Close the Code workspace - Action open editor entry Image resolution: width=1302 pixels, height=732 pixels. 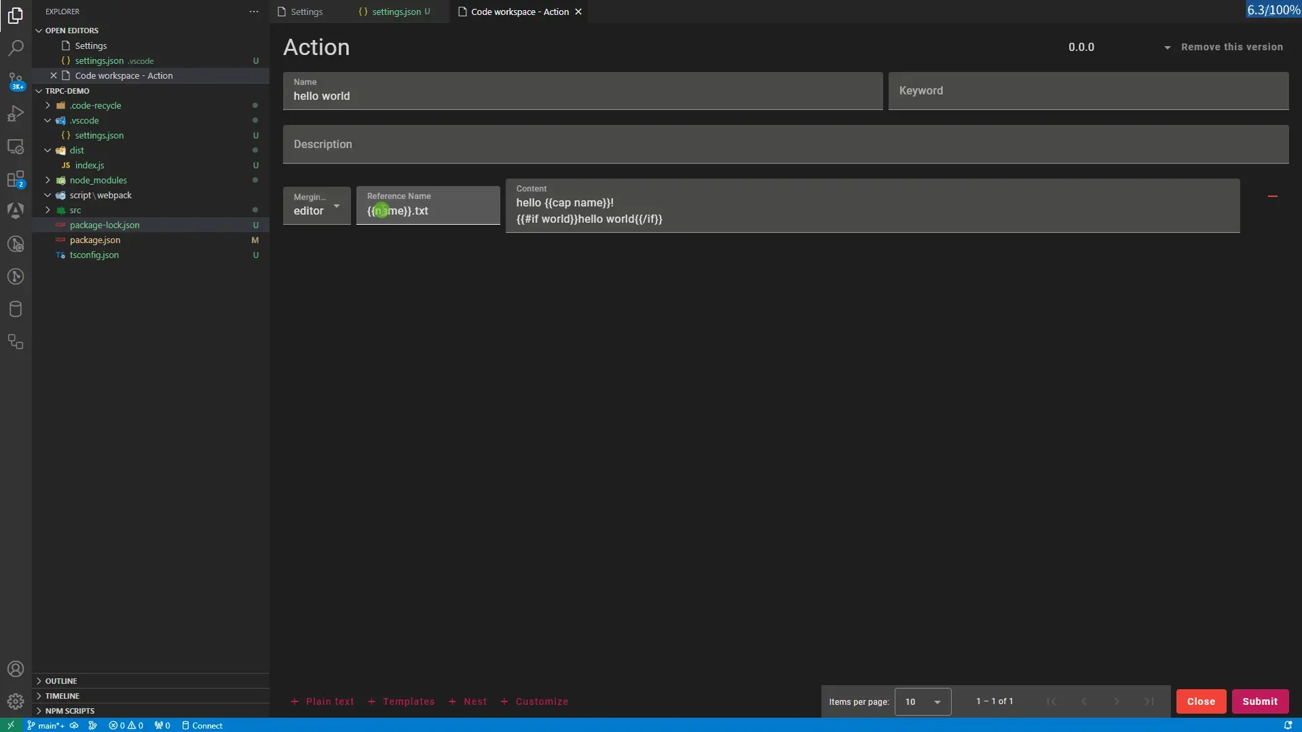(54, 75)
